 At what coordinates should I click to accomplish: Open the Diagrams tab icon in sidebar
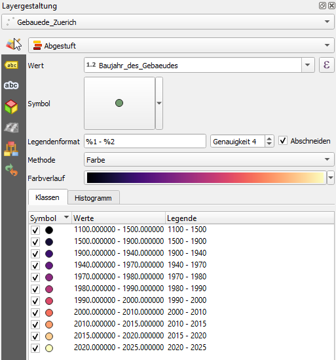tap(11, 149)
